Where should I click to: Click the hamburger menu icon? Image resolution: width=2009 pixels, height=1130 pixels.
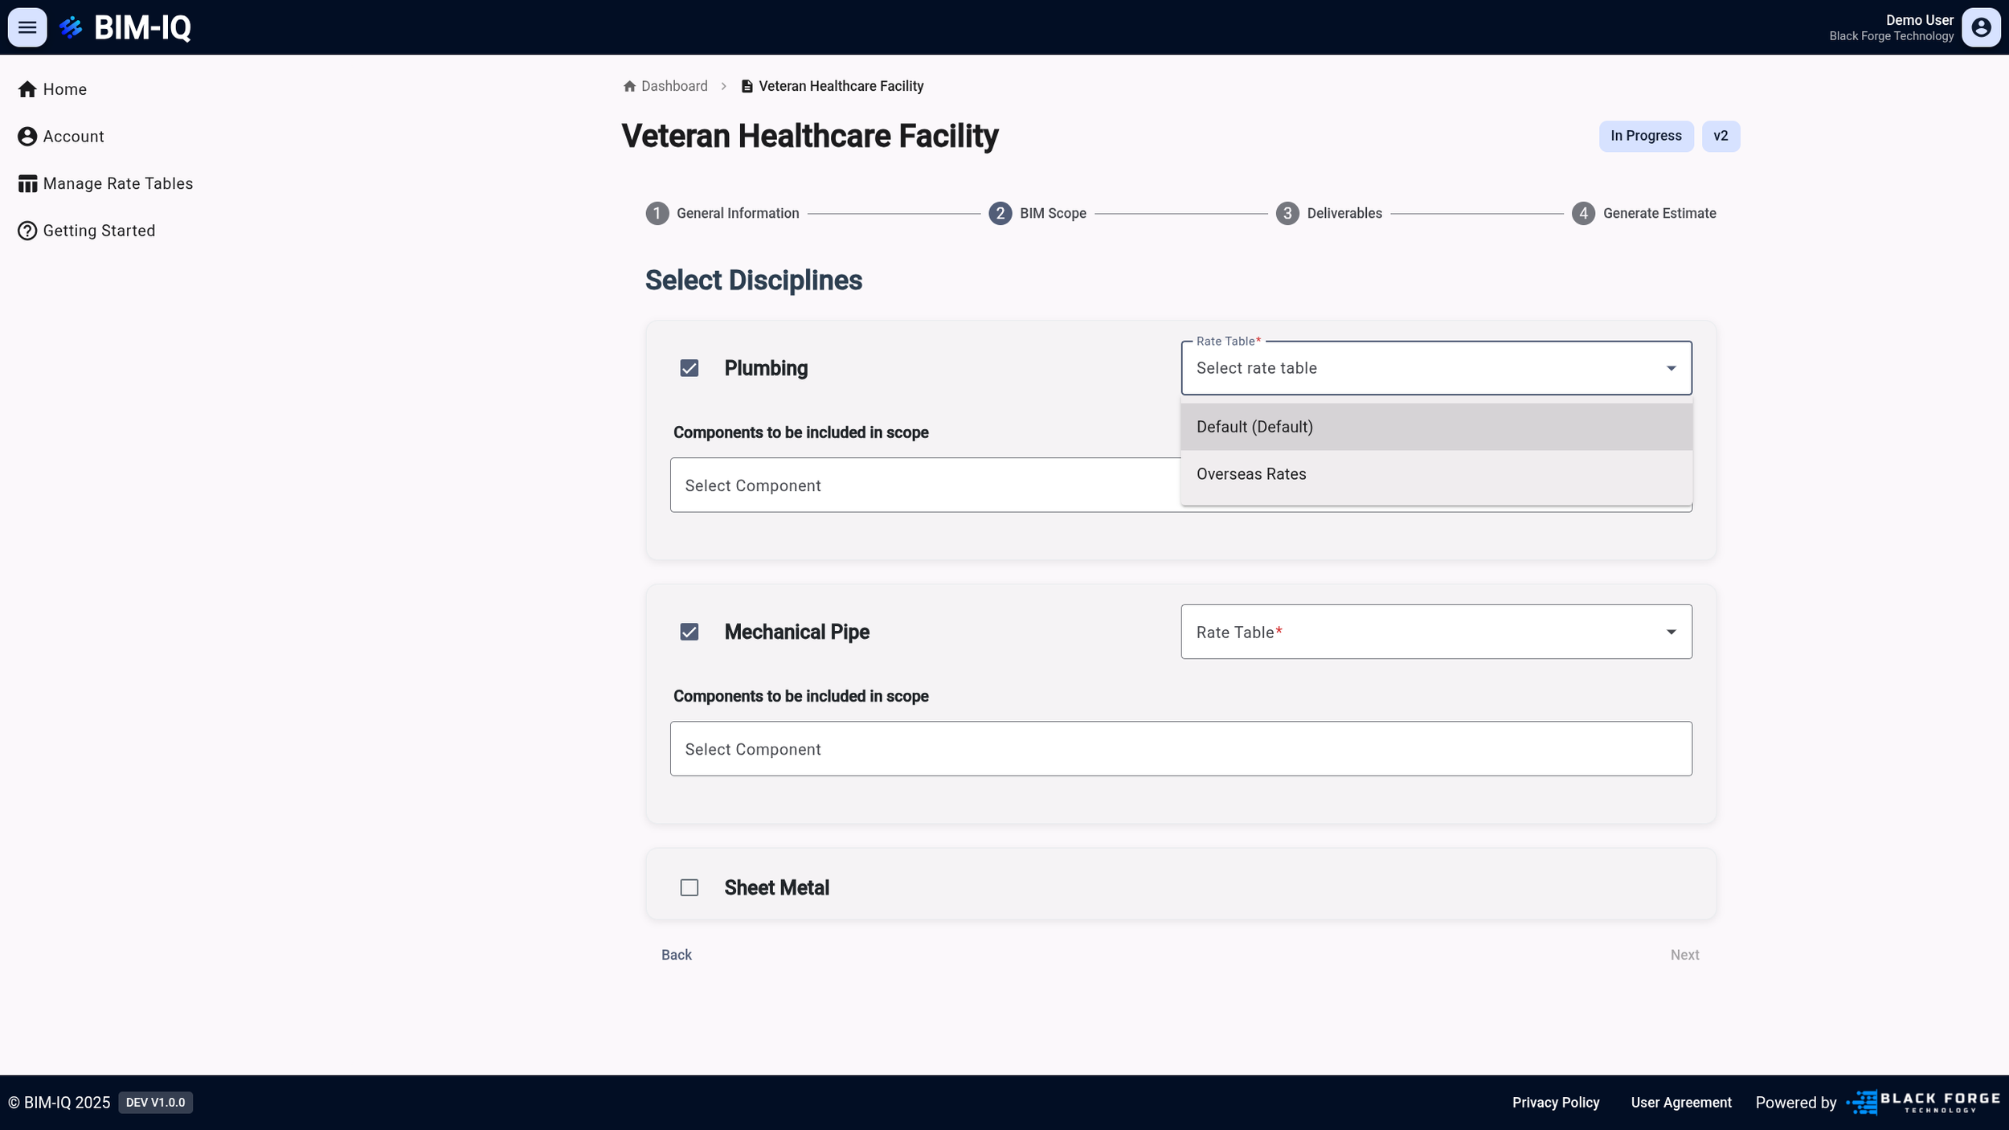27,27
